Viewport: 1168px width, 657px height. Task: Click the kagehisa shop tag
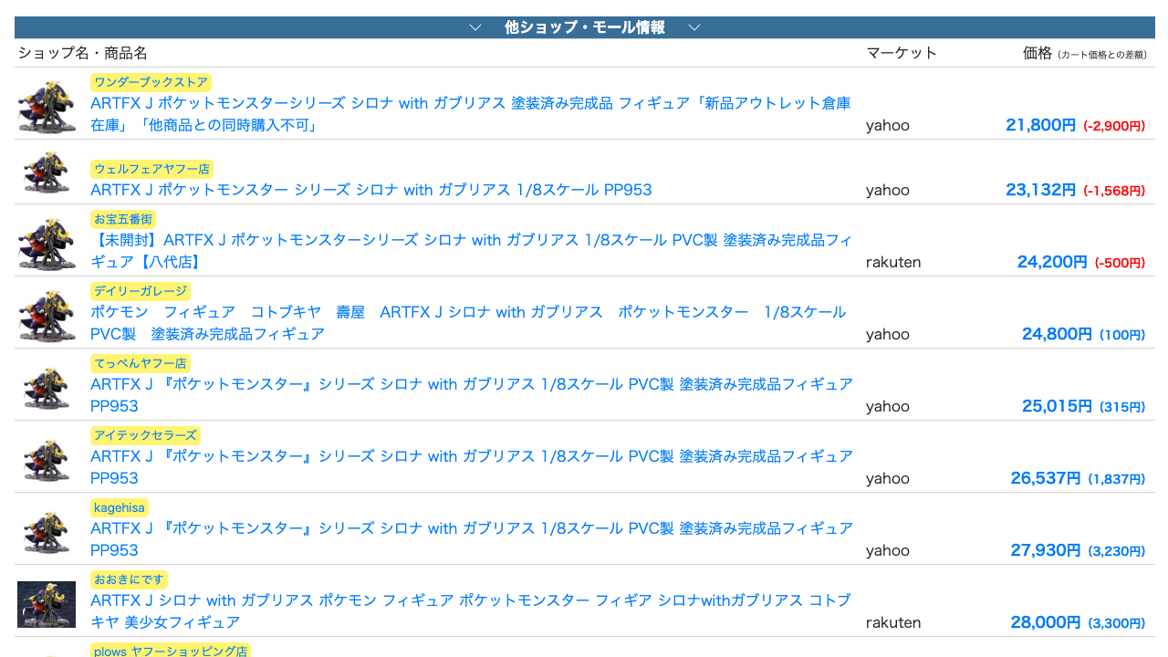120,507
